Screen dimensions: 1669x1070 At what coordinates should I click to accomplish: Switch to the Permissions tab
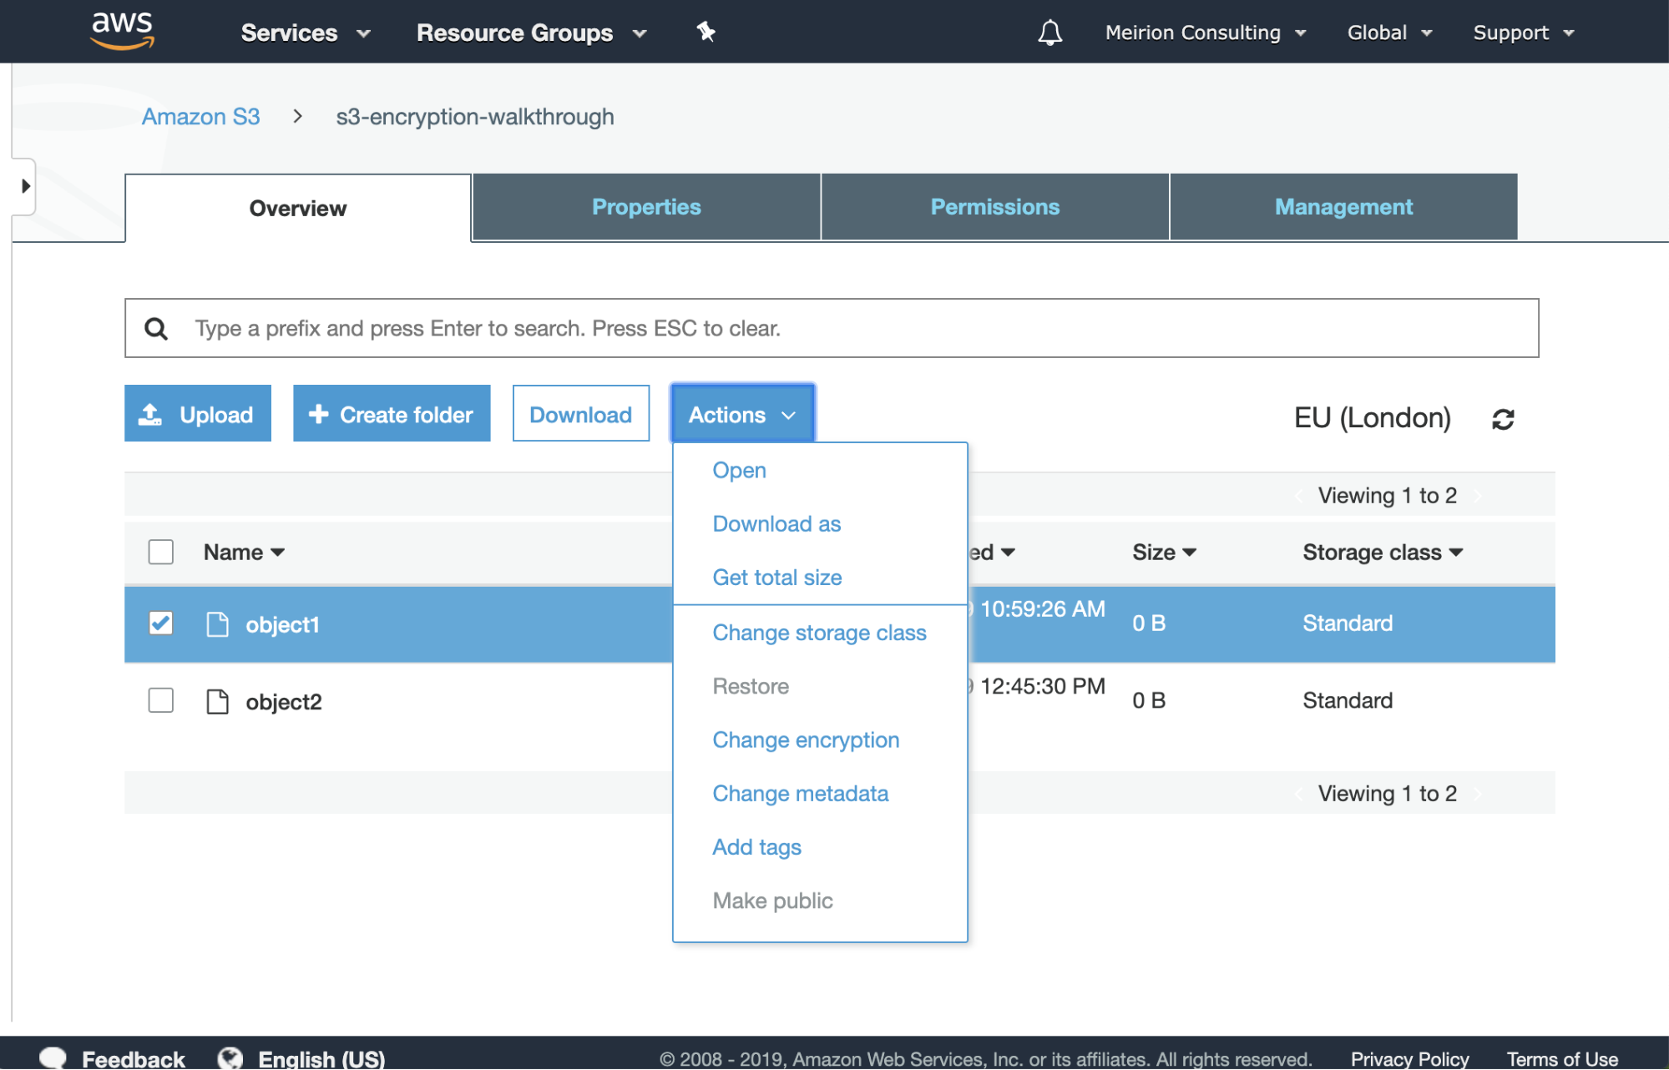[x=994, y=207]
